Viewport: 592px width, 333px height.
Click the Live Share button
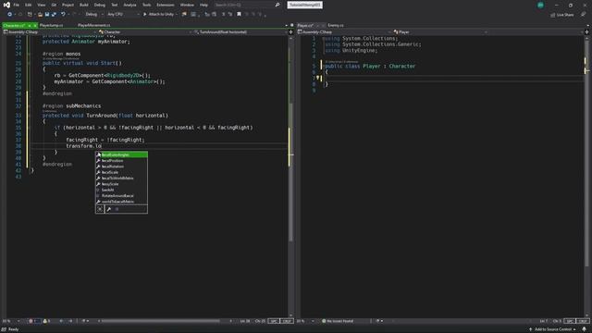point(562,15)
